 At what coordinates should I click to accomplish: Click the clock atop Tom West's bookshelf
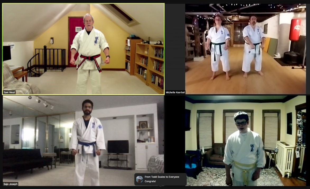tap(159, 43)
